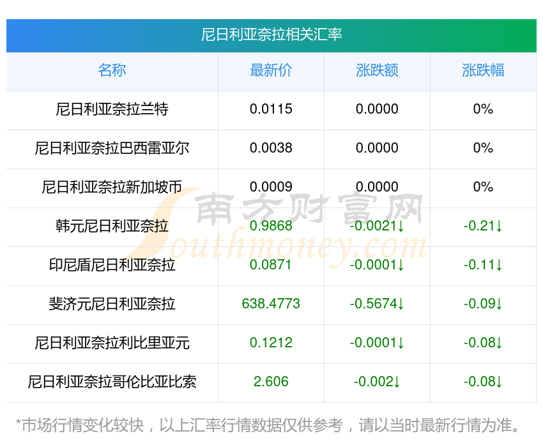Select the 名称 column header
543x445 pixels.
(112, 70)
